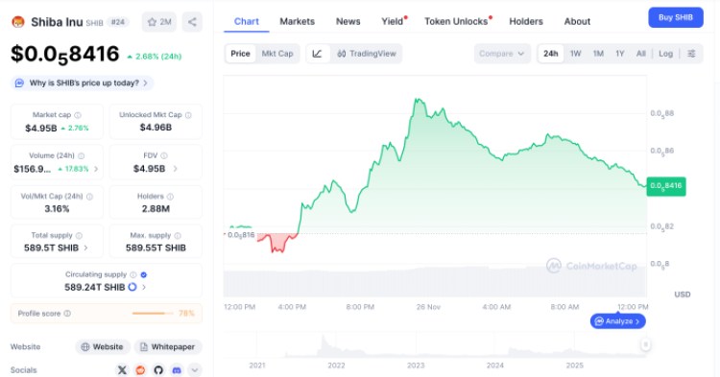Image resolution: width=720 pixels, height=377 pixels.
Task: Click circulating supply progress ring icon
Action: point(132,287)
